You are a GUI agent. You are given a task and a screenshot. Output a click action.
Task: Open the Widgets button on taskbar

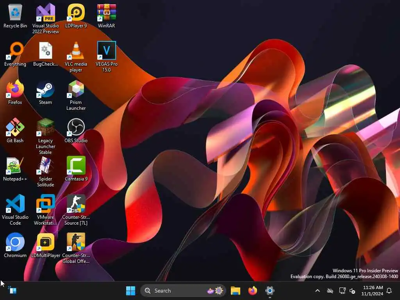(x=12, y=290)
